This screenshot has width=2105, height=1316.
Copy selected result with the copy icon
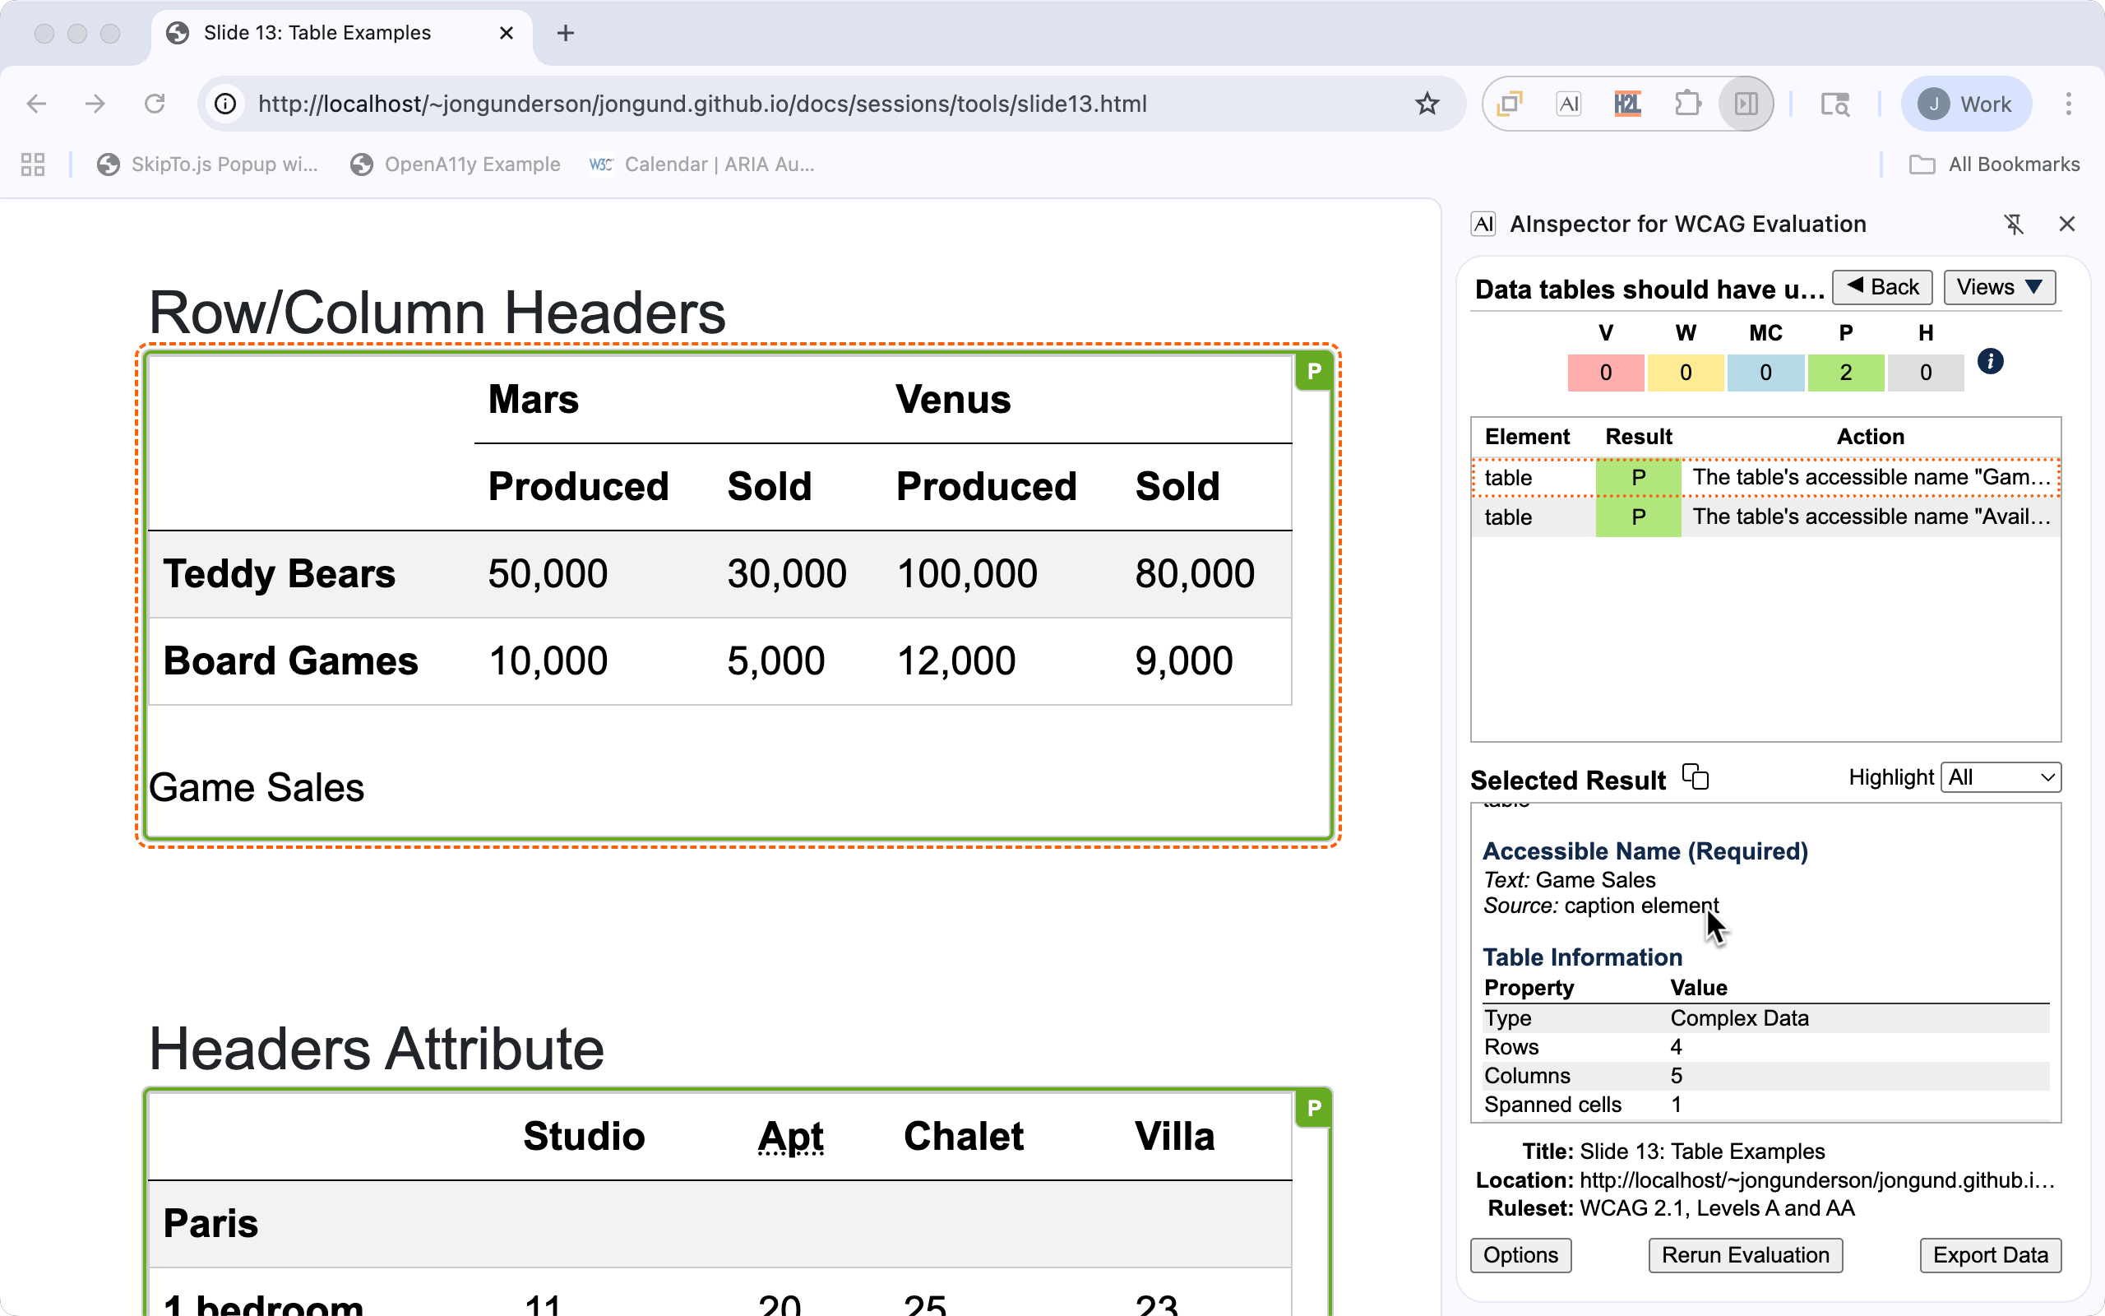point(1696,776)
